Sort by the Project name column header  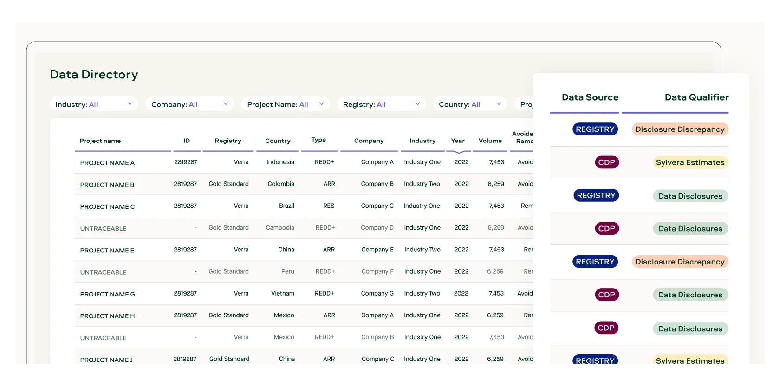(100, 141)
